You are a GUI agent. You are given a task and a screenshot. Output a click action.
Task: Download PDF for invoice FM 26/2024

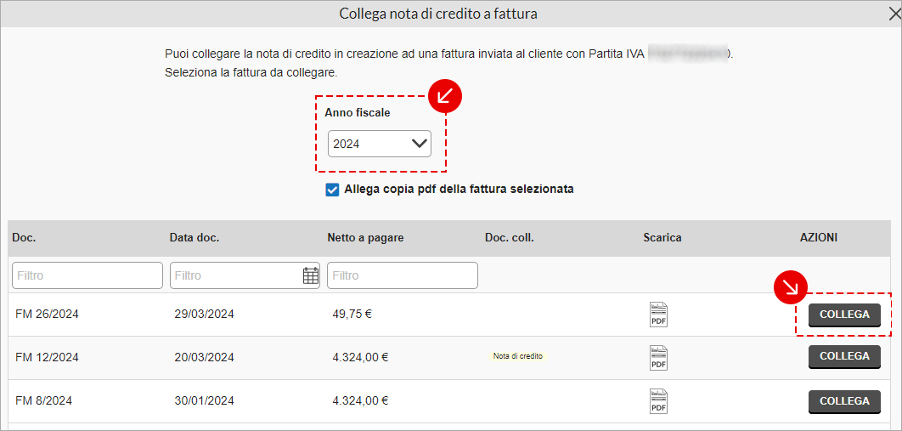[659, 315]
